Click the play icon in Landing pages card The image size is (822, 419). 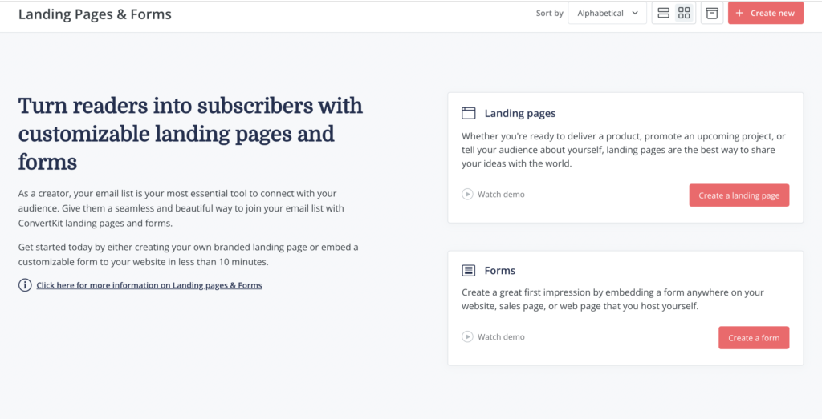point(467,194)
